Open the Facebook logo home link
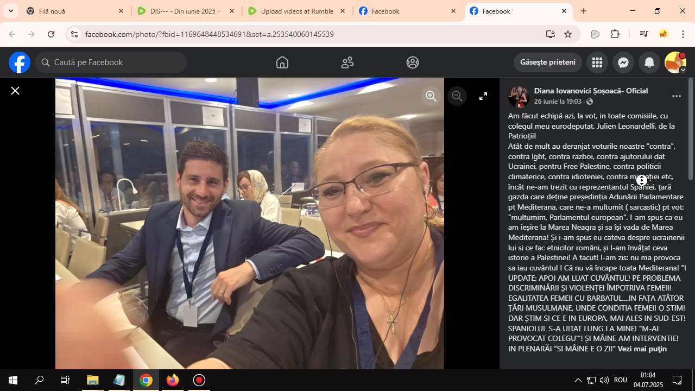695x391 pixels. click(x=20, y=62)
